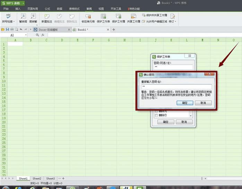The image size is (242, 189).
Task: Click the 新建批注 new comment icon
Action: 47,16
